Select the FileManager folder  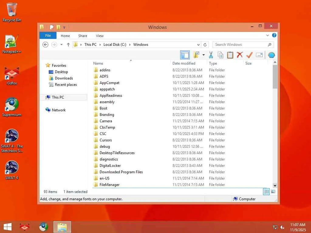click(109, 185)
